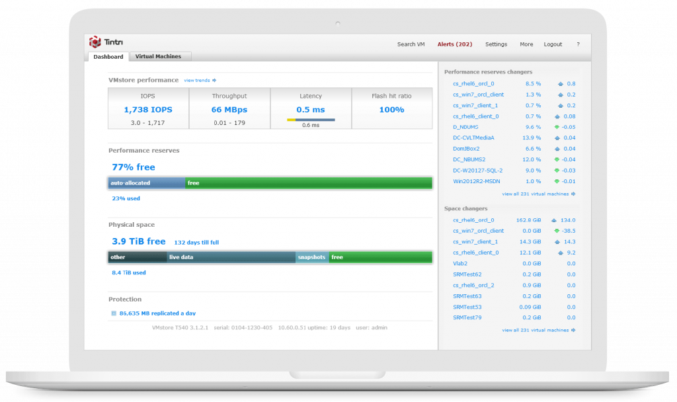The width and height of the screenshot is (677, 402).
Task: Click the view trends arrow icon
Action: tap(214, 80)
